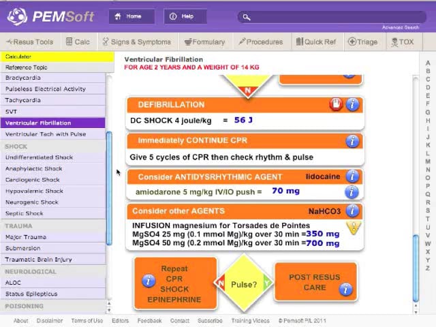Select the Calculator sidebar tab
Image resolution: width=436 pixels, height=327 pixels.
(x=57, y=57)
